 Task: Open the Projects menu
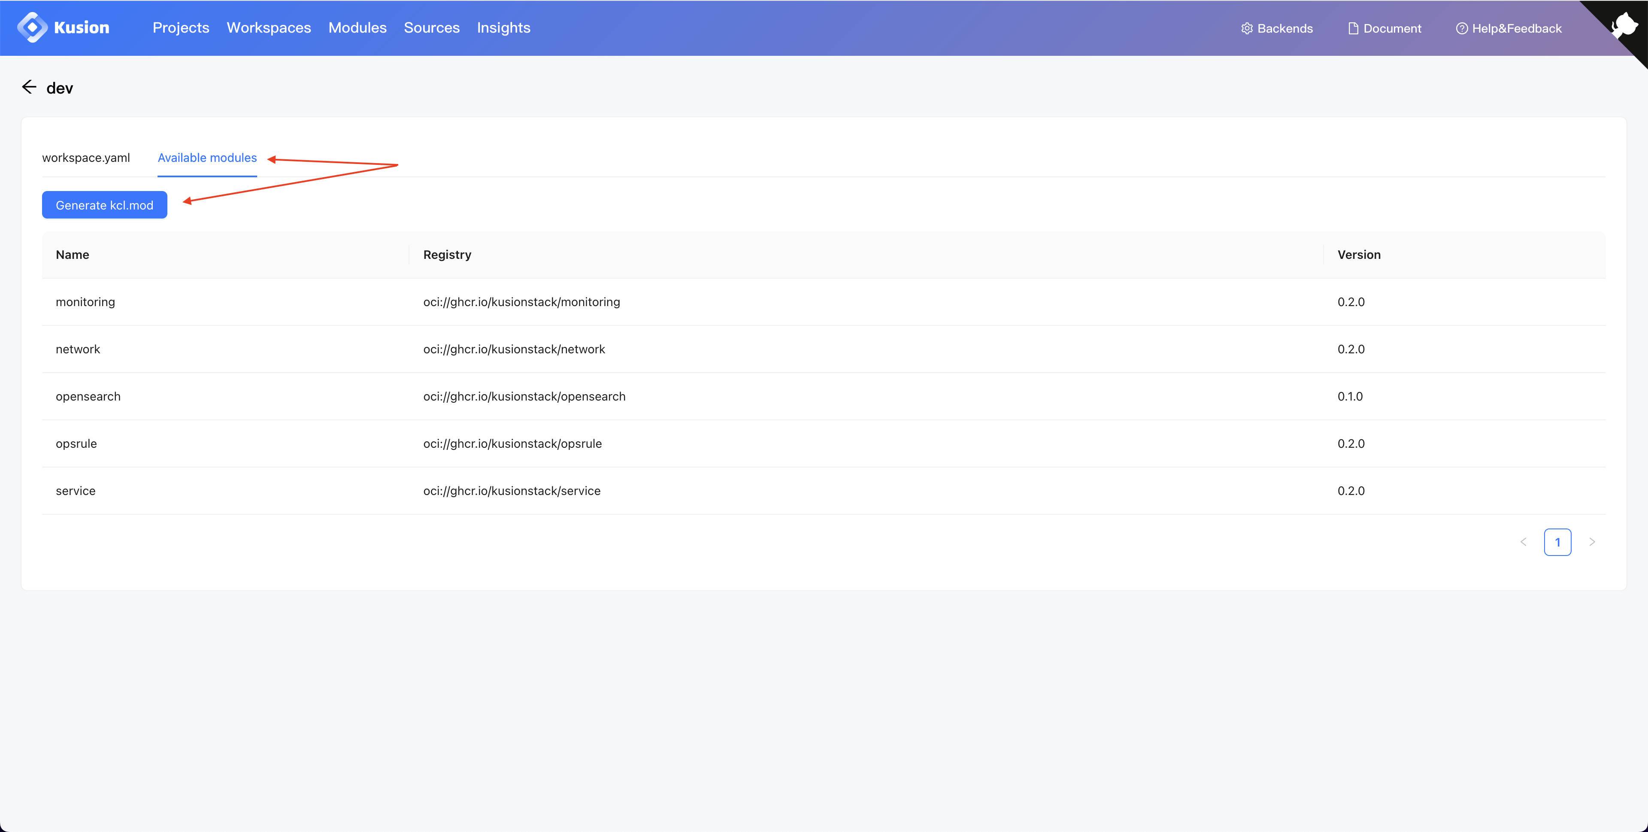tap(181, 27)
